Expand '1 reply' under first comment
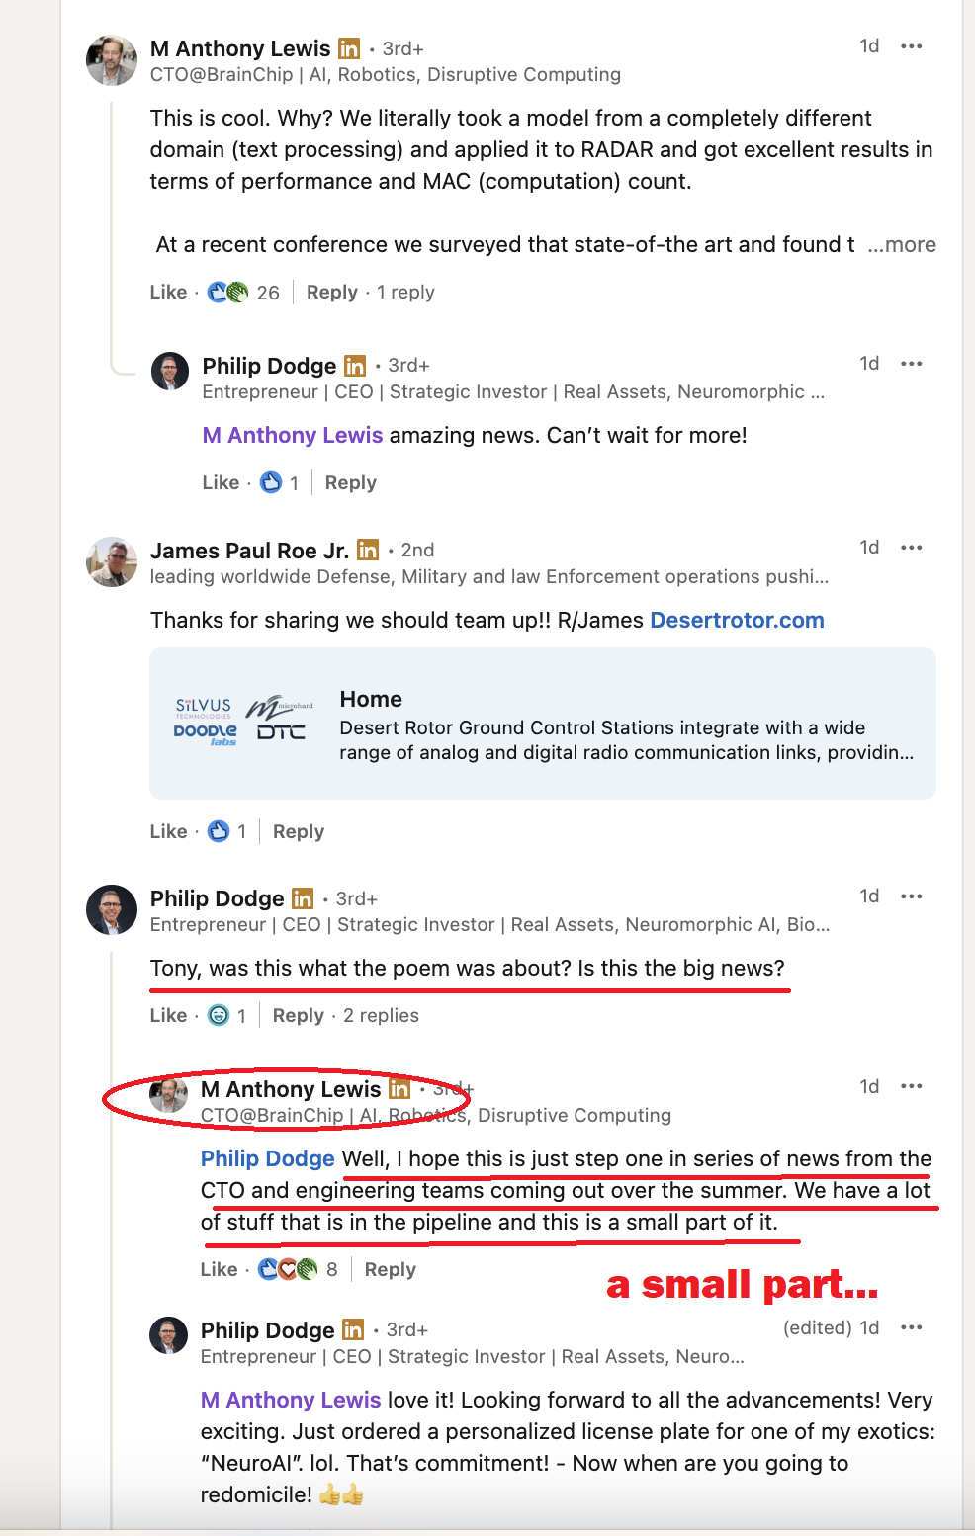This screenshot has width=975, height=1536. tap(405, 293)
